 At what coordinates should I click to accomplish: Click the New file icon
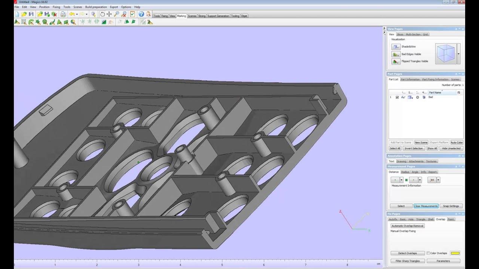coord(17,14)
